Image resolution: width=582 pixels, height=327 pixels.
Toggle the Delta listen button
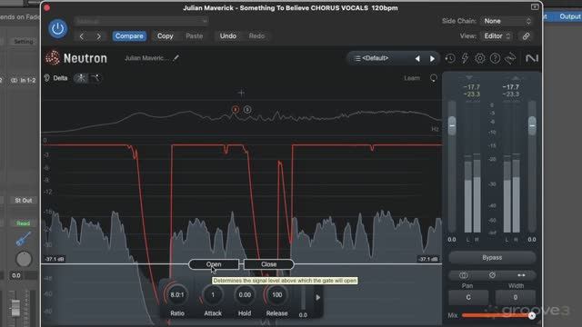(60, 78)
